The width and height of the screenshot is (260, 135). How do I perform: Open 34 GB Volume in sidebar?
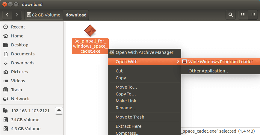[25, 120]
